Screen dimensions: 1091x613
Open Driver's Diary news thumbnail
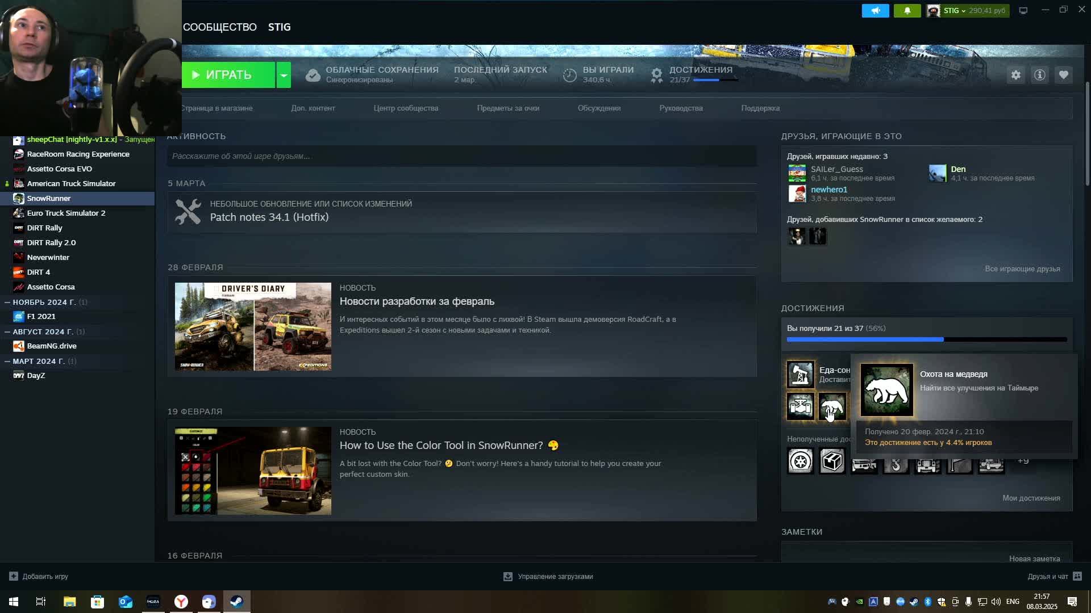coord(253,327)
